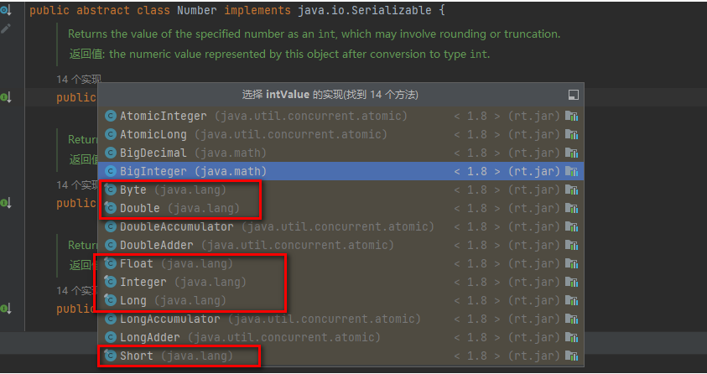Click class icon beside AtomicInteger
This screenshot has width=707, height=374.
(111, 117)
